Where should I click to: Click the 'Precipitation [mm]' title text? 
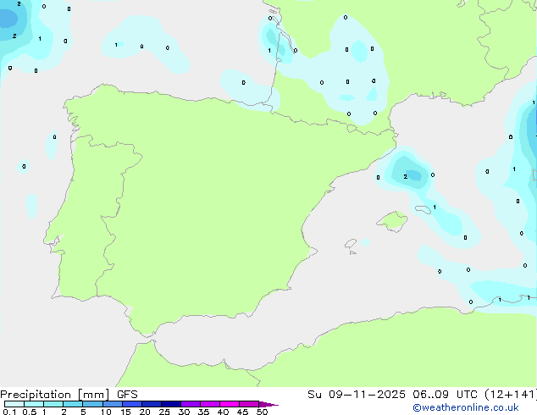click(x=55, y=395)
